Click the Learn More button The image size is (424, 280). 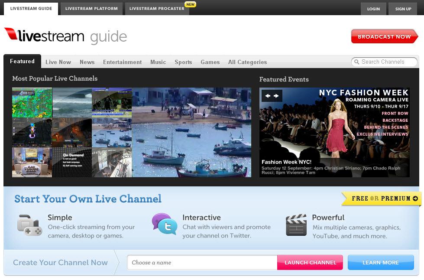380,262
